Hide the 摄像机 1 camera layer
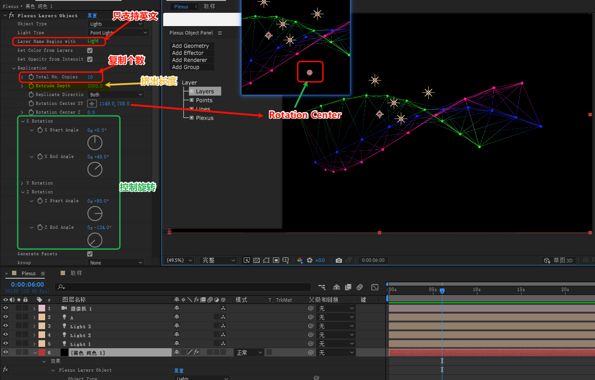The height and width of the screenshot is (380, 595). [x=6, y=308]
